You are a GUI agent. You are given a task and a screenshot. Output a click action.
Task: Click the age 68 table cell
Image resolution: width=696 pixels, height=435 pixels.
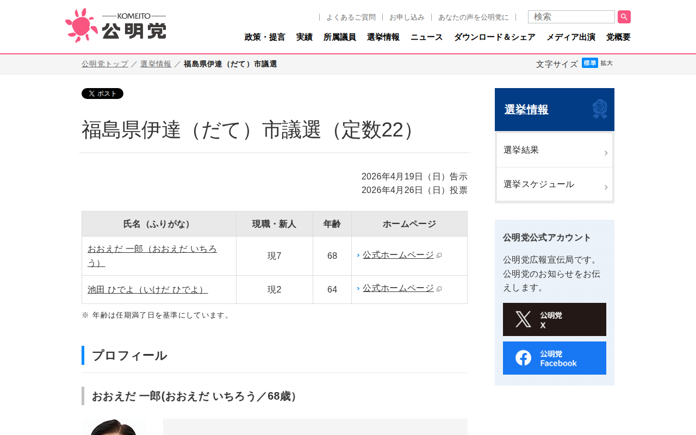(x=332, y=256)
